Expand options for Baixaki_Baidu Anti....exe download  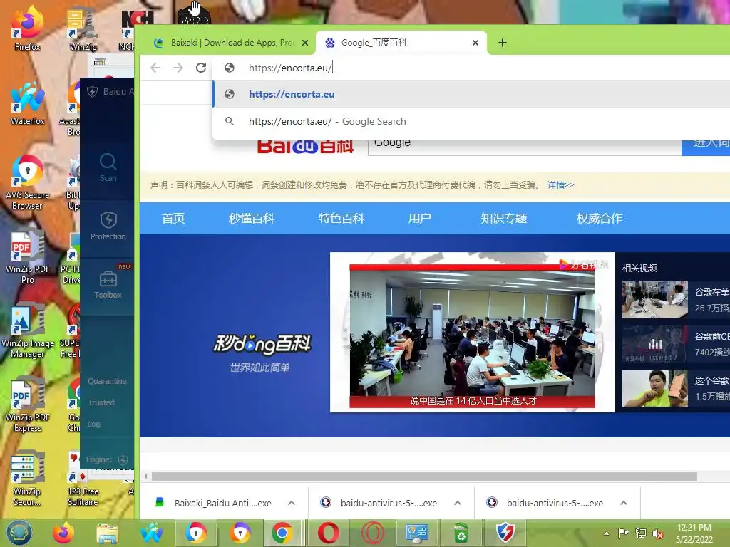[292, 503]
